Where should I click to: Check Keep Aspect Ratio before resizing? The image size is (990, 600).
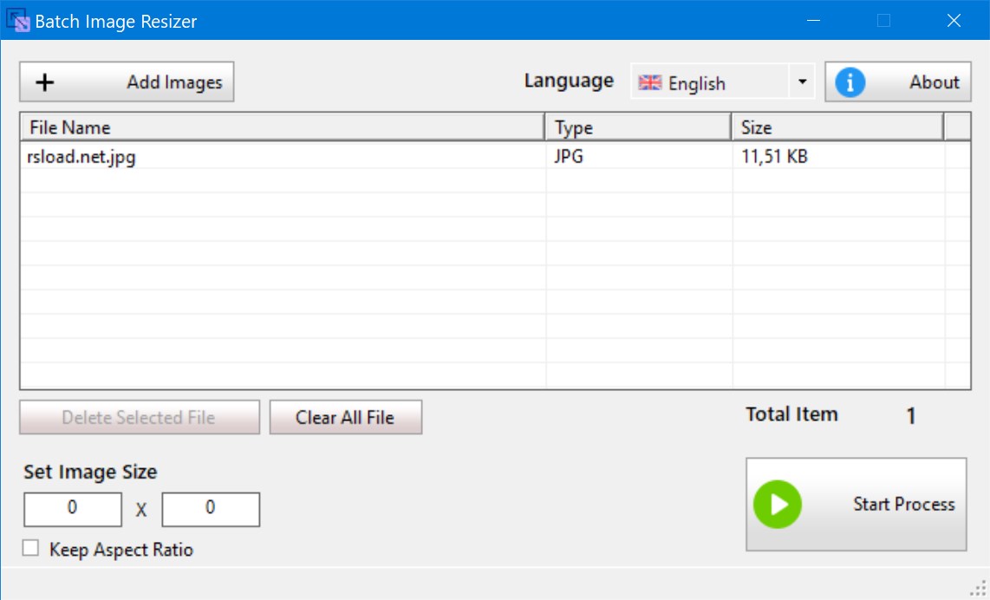coord(30,549)
